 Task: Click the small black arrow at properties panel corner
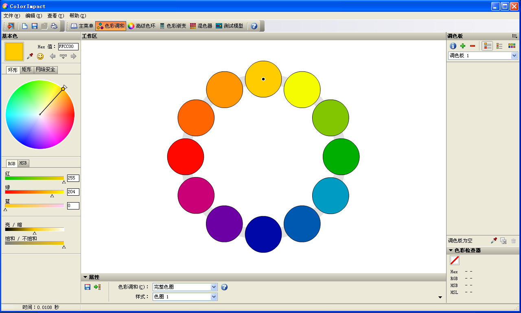(x=440, y=297)
